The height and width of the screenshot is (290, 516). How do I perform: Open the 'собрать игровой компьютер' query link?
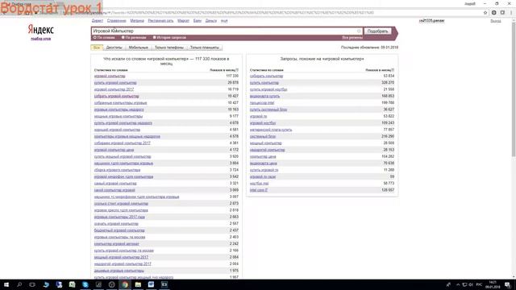point(116,97)
